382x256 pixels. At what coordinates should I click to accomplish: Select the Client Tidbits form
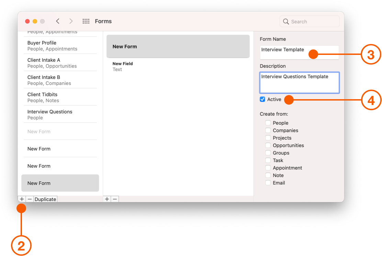coord(60,97)
